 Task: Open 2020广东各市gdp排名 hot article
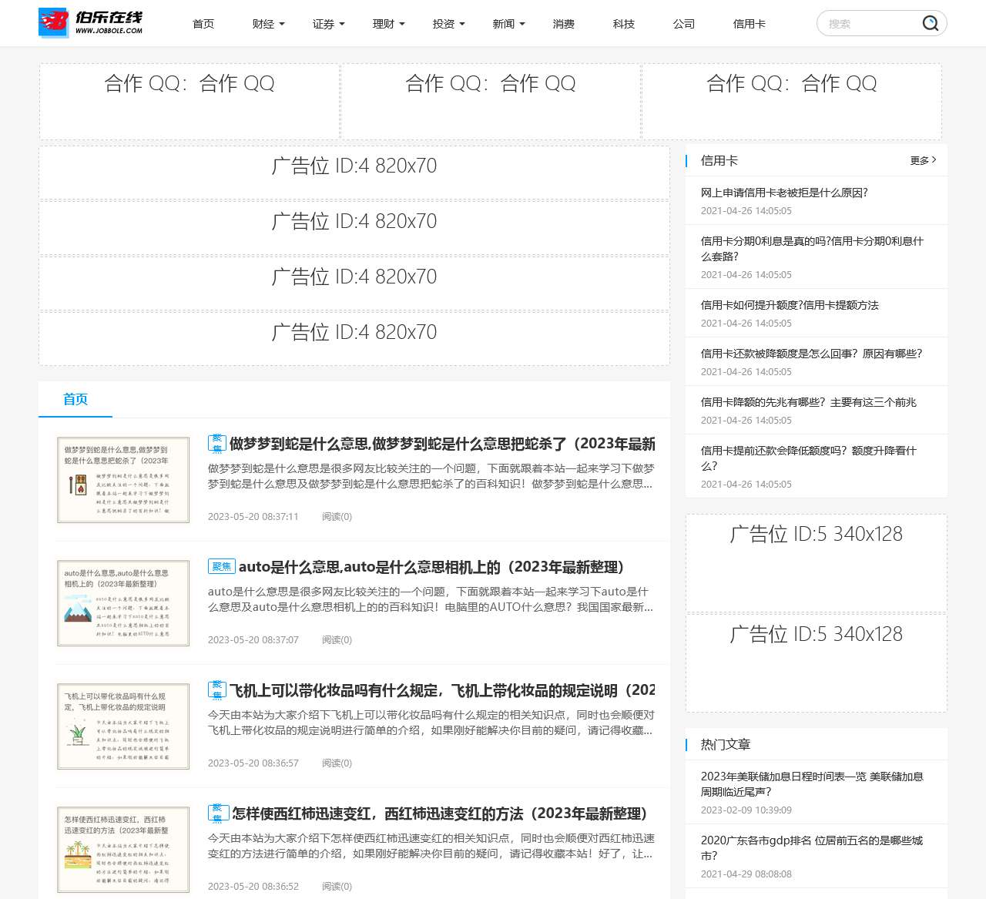point(811,848)
